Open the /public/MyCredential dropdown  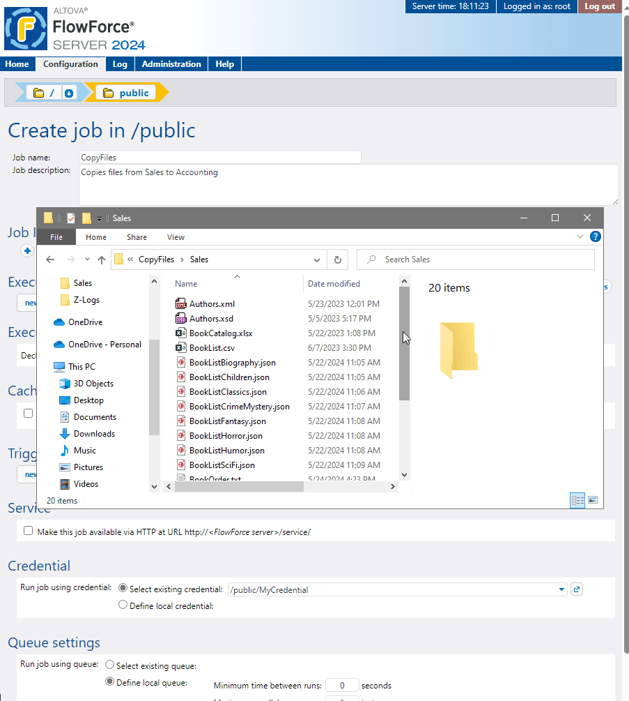(561, 590)
